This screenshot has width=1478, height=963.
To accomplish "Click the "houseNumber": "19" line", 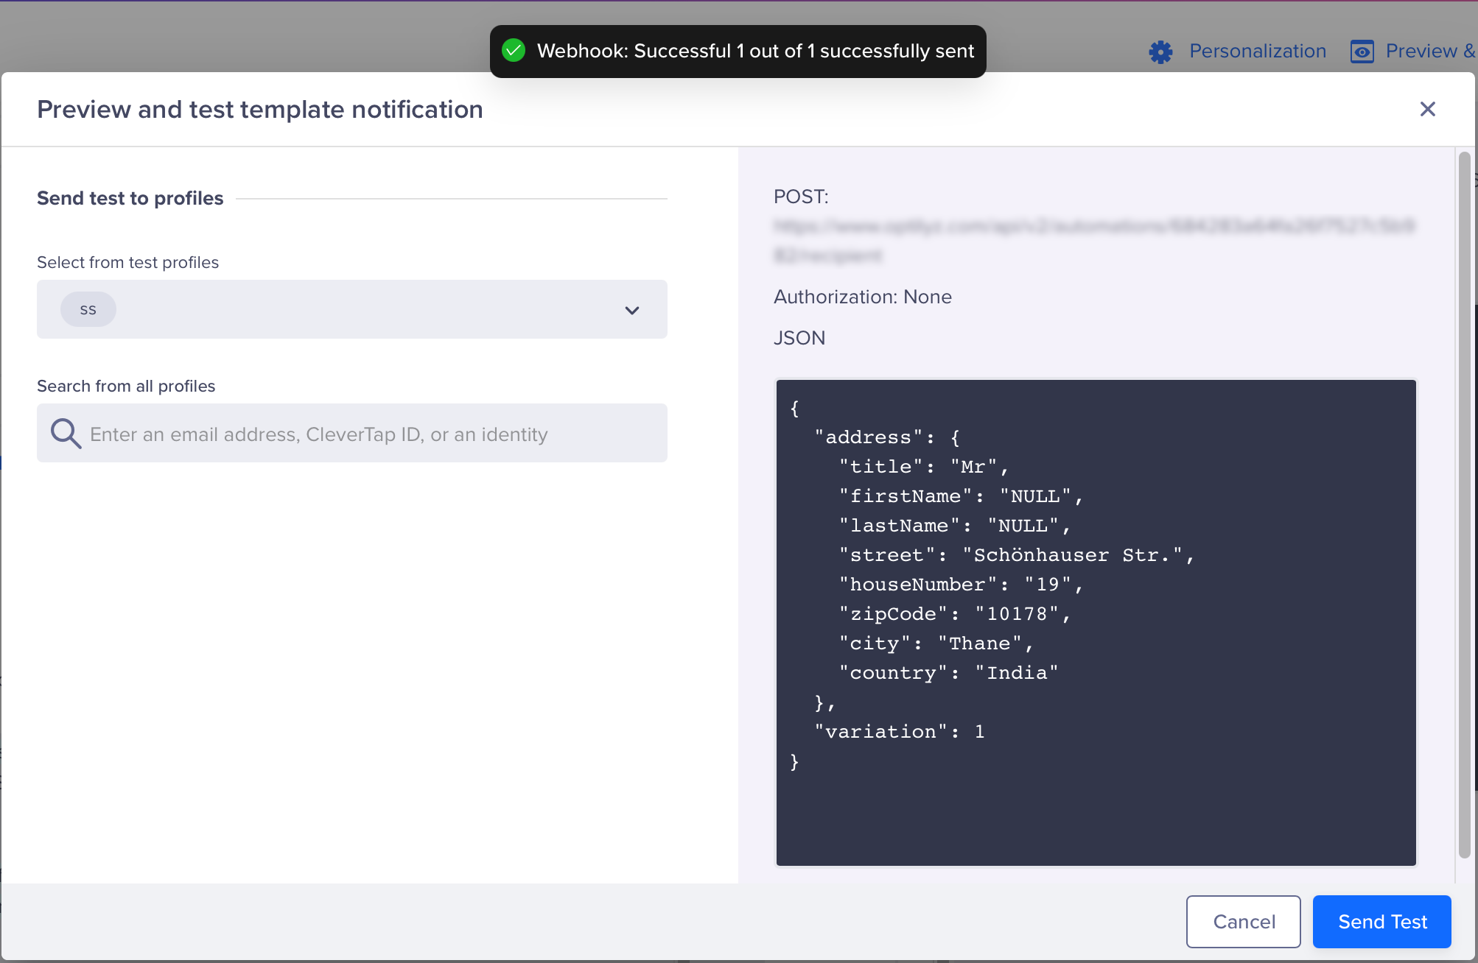I will point(961,585).
